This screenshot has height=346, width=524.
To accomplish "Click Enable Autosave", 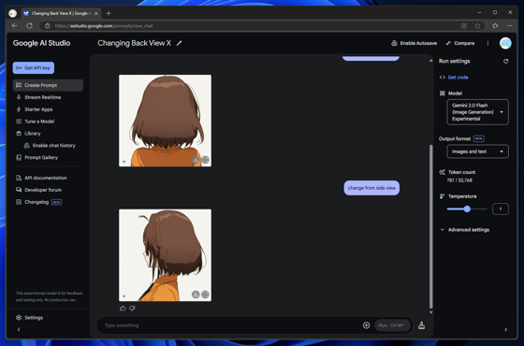I will click(414, 43).
